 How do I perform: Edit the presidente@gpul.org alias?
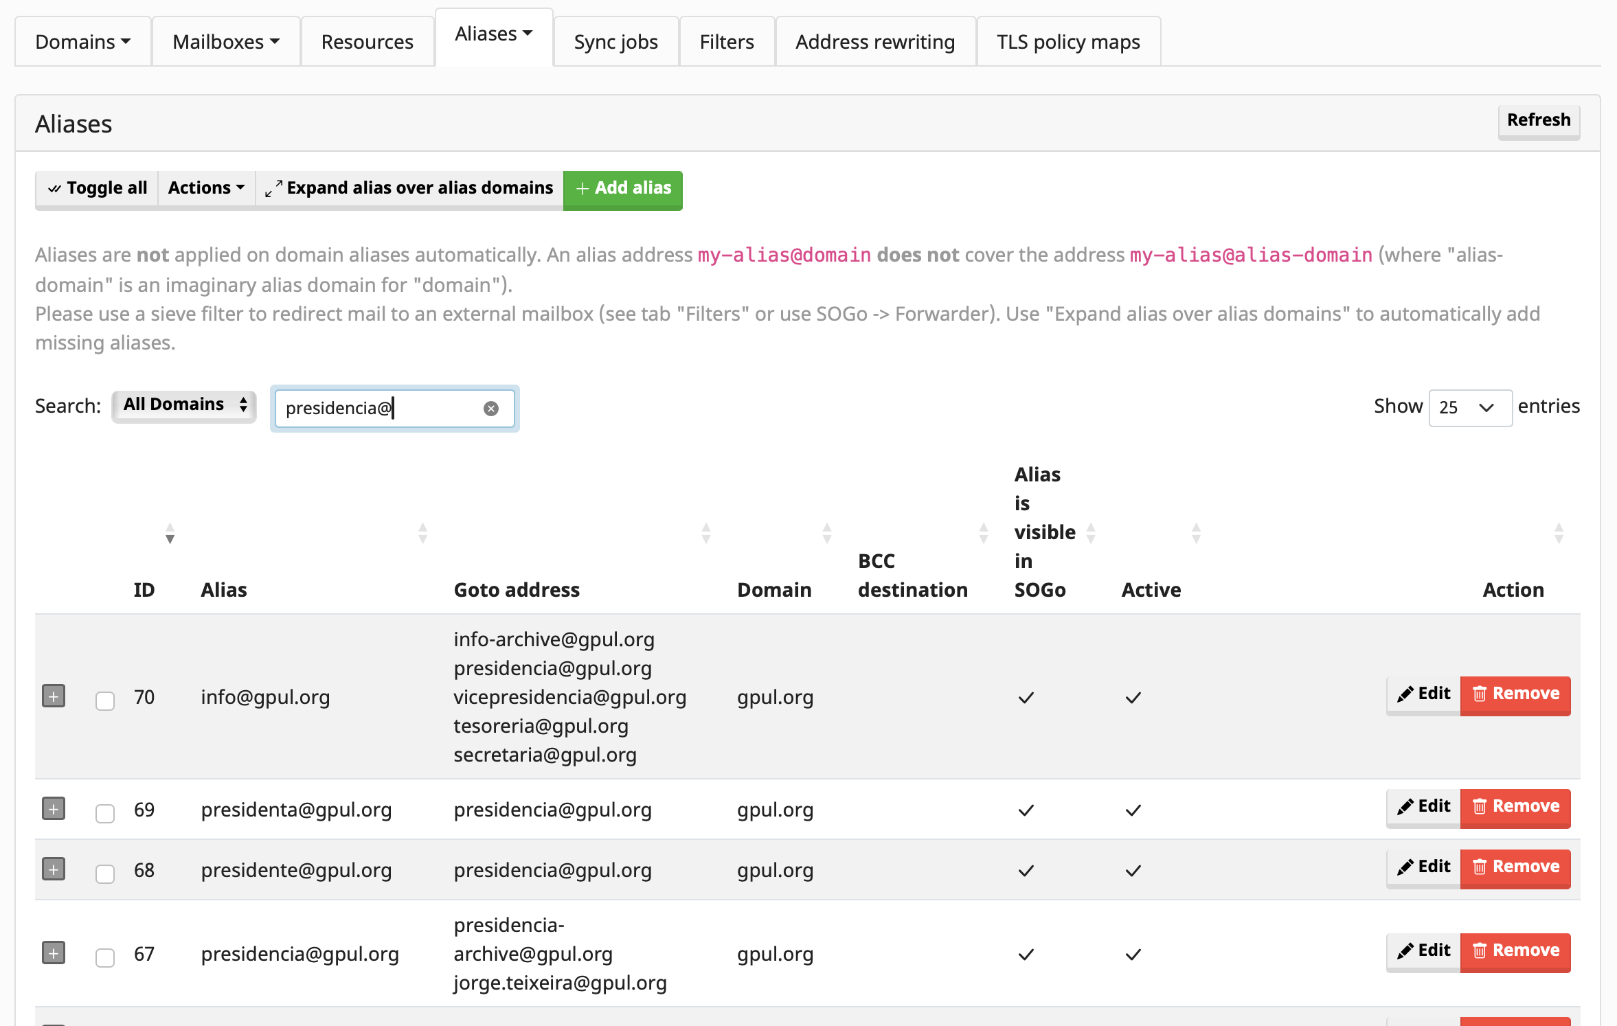[1423, 867]
